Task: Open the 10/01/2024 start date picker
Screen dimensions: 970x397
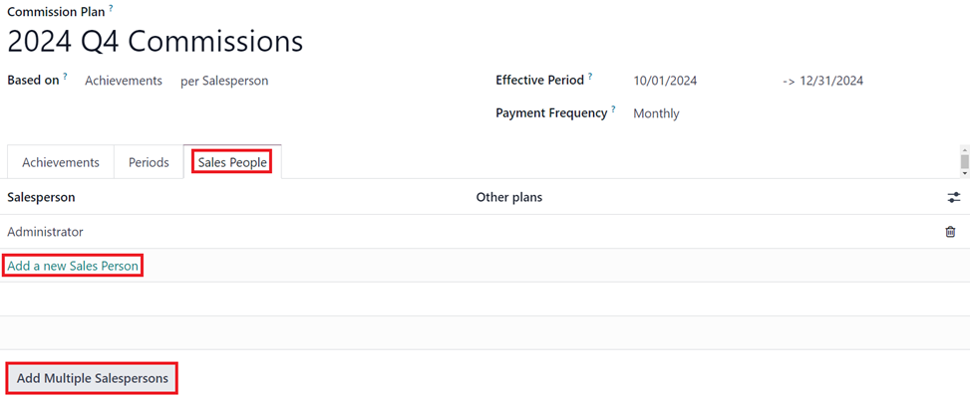Action: coord(665,81)
